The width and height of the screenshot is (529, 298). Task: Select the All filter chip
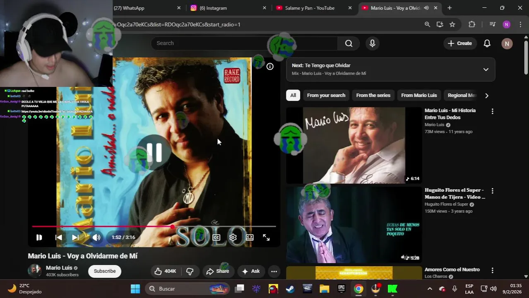[293, 95]
